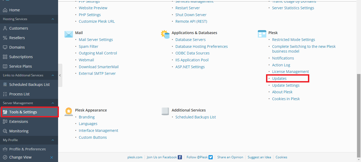Image resolution: width=361 pixels, height=162 pixels.
Task: Open the Updates link under Plesk
Action: point(279,78)
